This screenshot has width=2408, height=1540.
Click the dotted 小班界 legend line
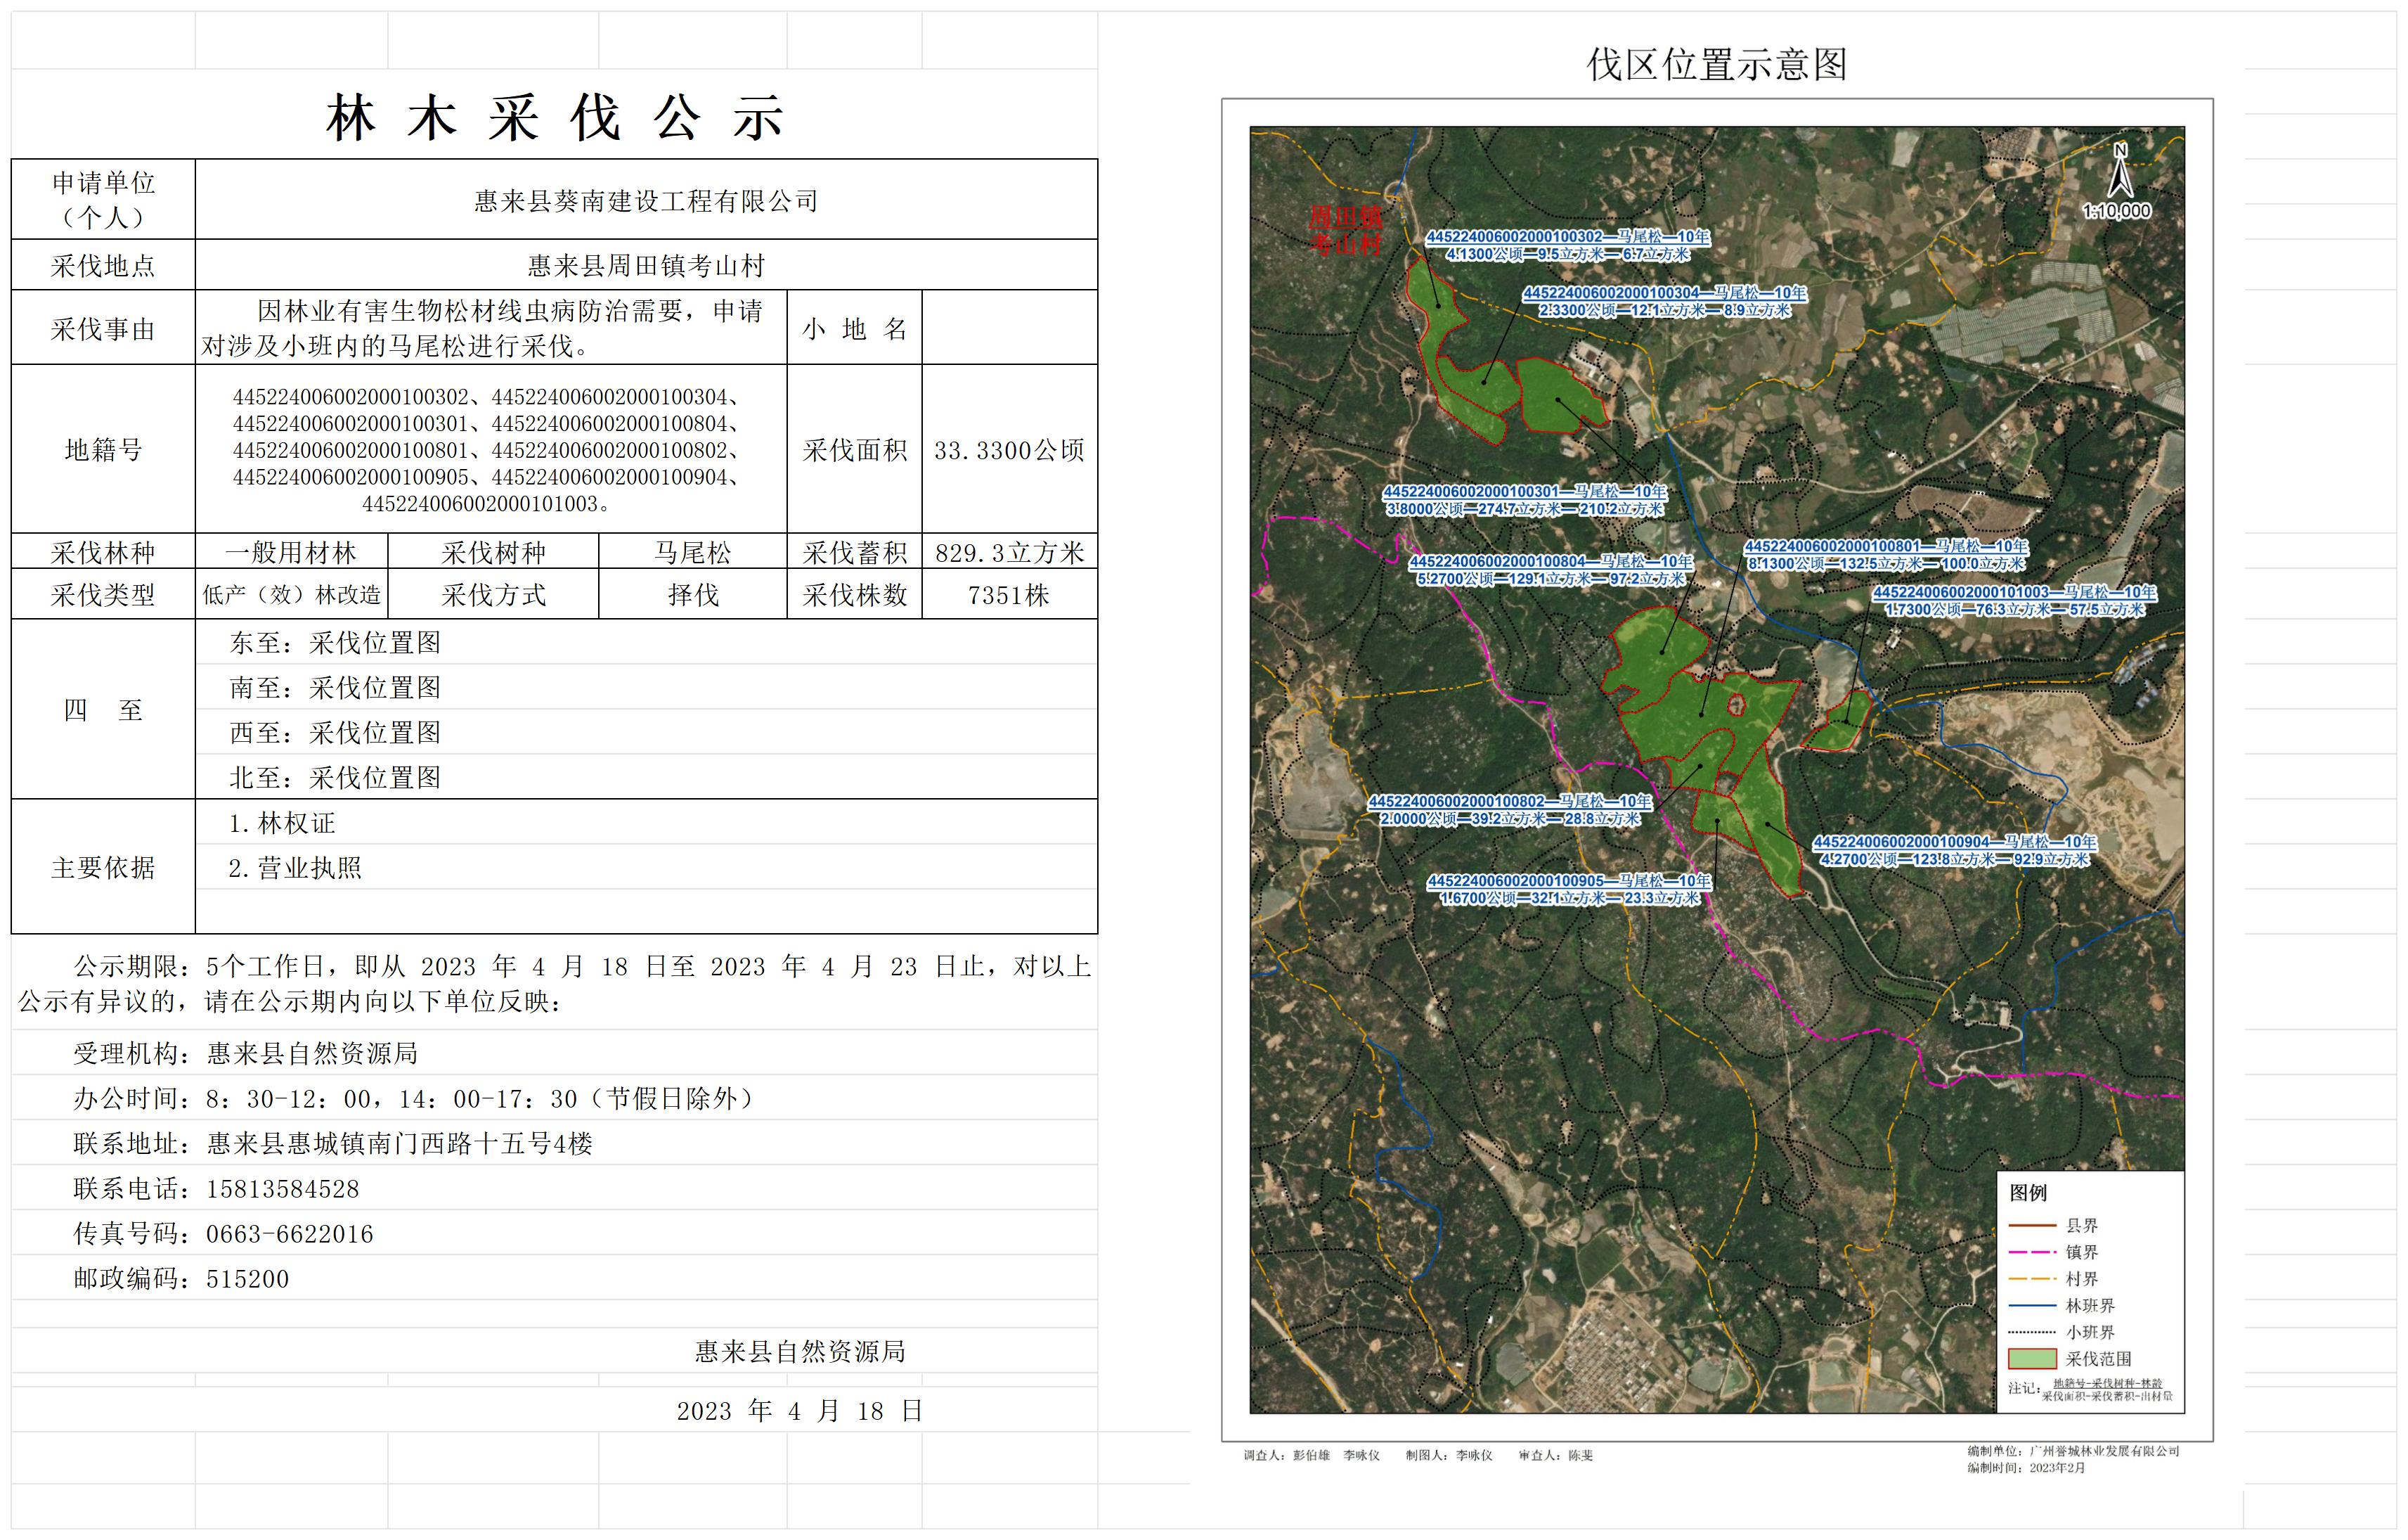coord(2032,1332)
